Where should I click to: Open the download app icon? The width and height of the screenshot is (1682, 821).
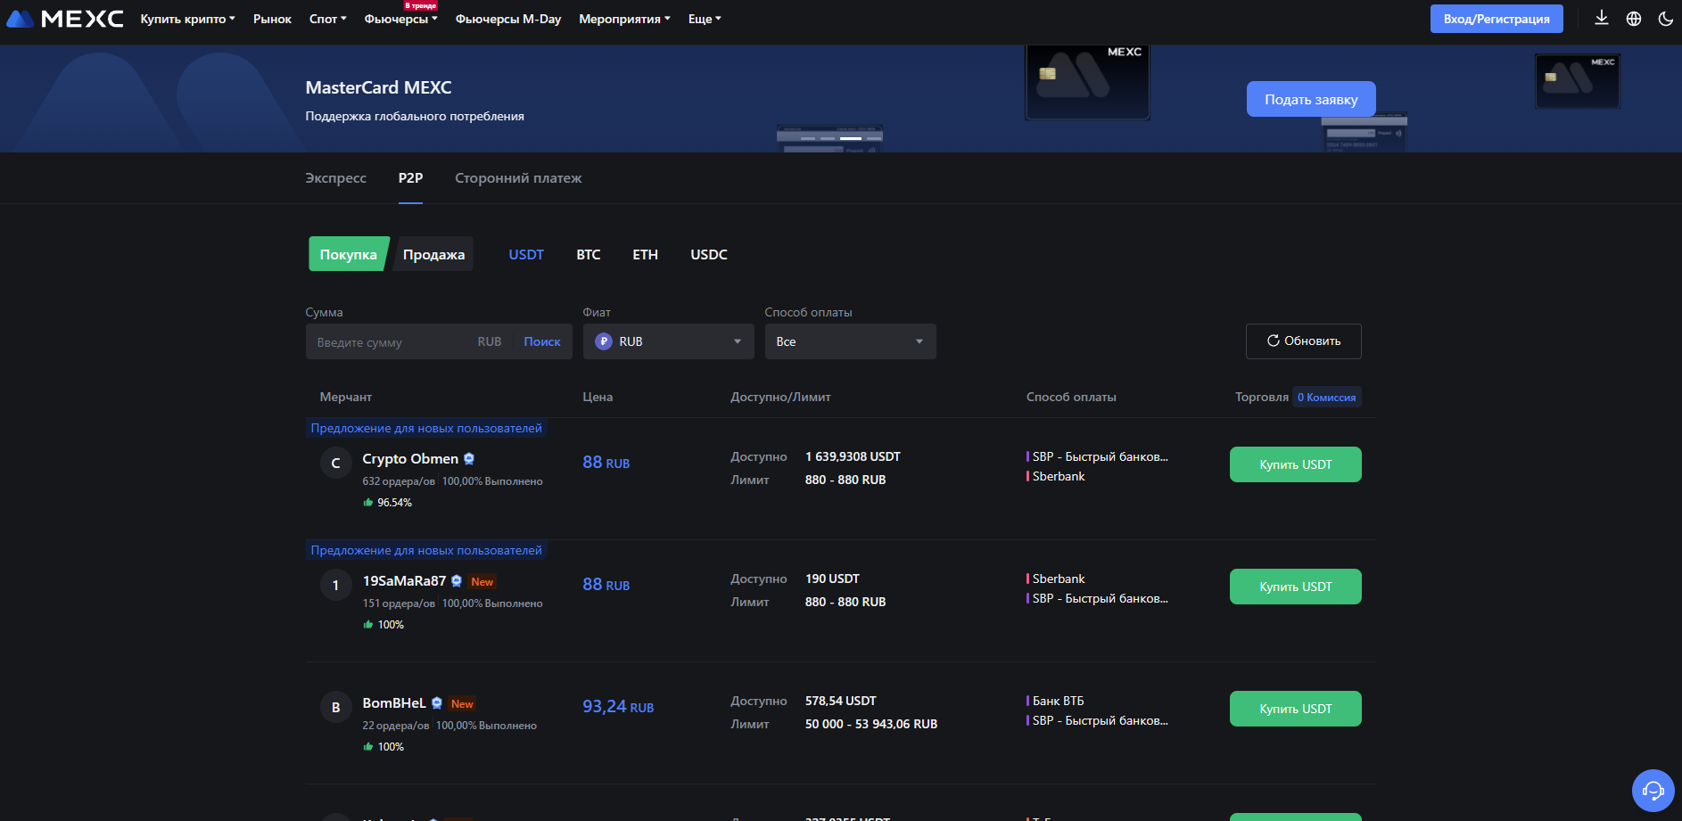(x=1602, y=18)
